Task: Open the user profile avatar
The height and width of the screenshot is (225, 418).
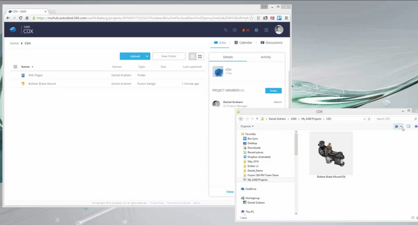Action: pos(279,30)
